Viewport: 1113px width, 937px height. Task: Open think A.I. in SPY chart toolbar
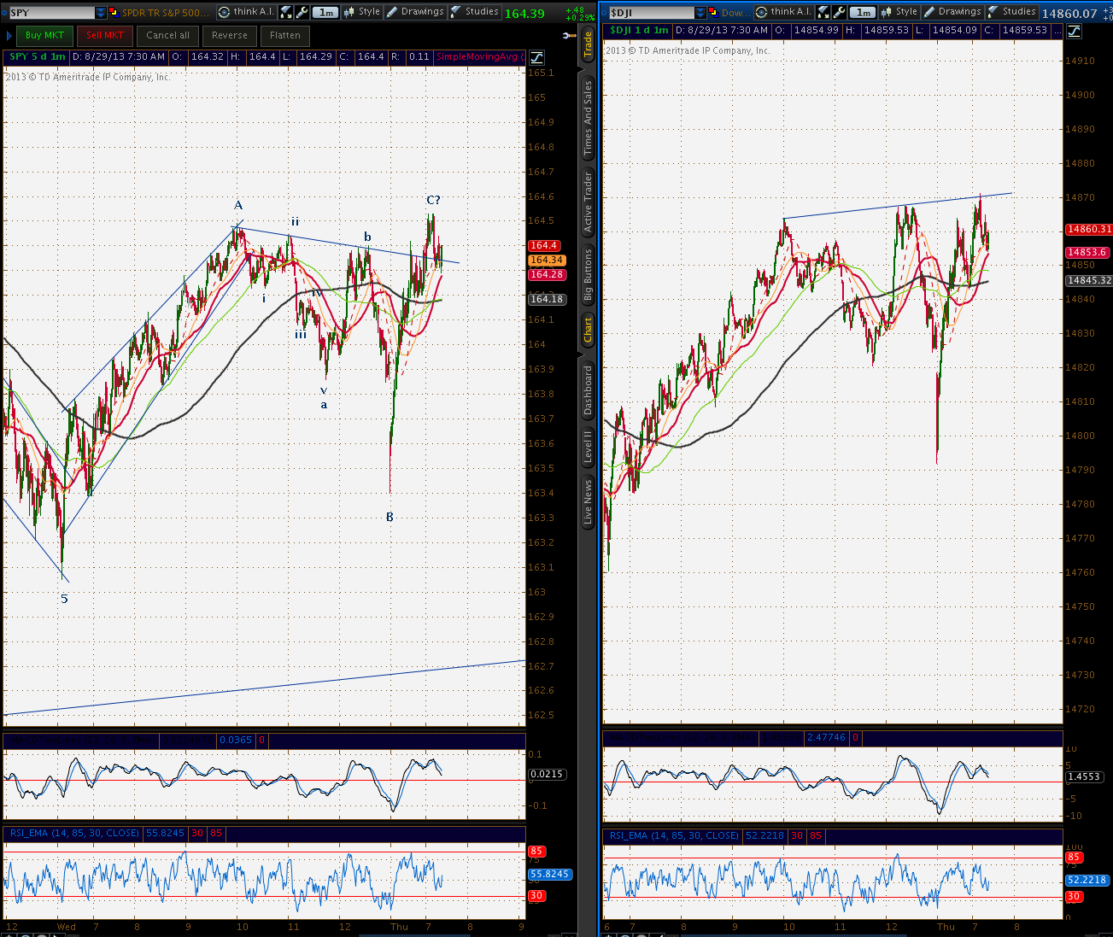point(246,12)
